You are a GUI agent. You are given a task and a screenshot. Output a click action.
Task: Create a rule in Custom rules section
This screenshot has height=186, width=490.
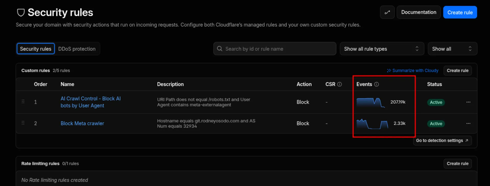(x=457, y=71)
